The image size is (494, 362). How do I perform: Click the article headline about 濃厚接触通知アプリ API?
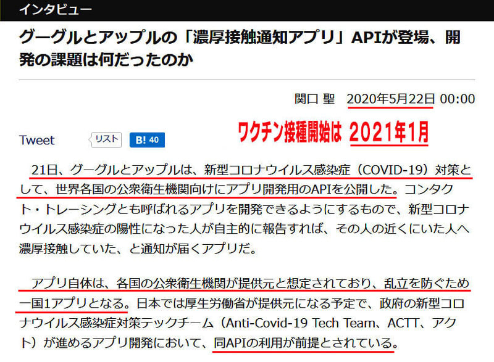point(240,48)
